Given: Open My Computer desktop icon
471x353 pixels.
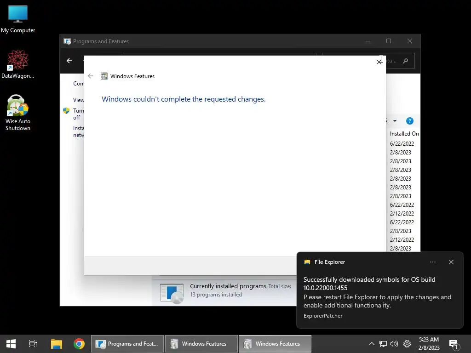Looking at the screenshot, I should coord(18,19).
